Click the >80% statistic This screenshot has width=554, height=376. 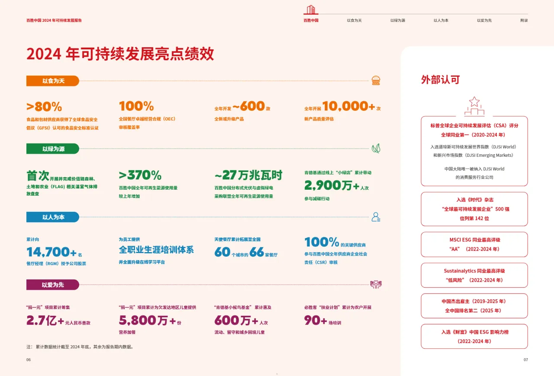[44, 107]
